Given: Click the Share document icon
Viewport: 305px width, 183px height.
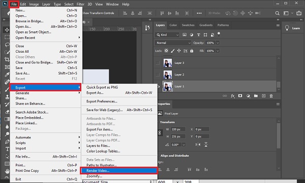Looking at the screenshot, I should pyautogui.click(x=299, y=13).
